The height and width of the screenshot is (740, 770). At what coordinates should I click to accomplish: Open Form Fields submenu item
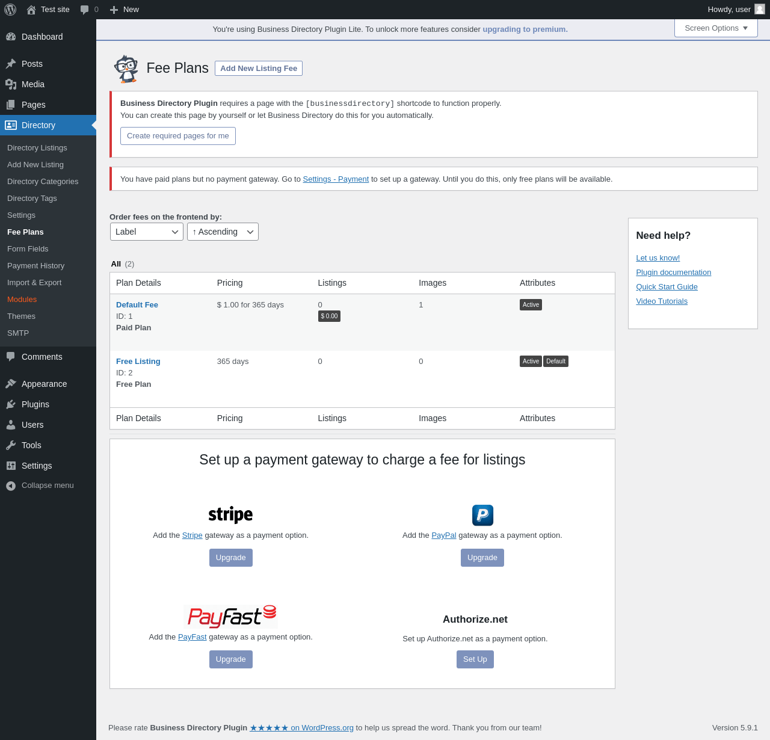click(x=28, y=249)
